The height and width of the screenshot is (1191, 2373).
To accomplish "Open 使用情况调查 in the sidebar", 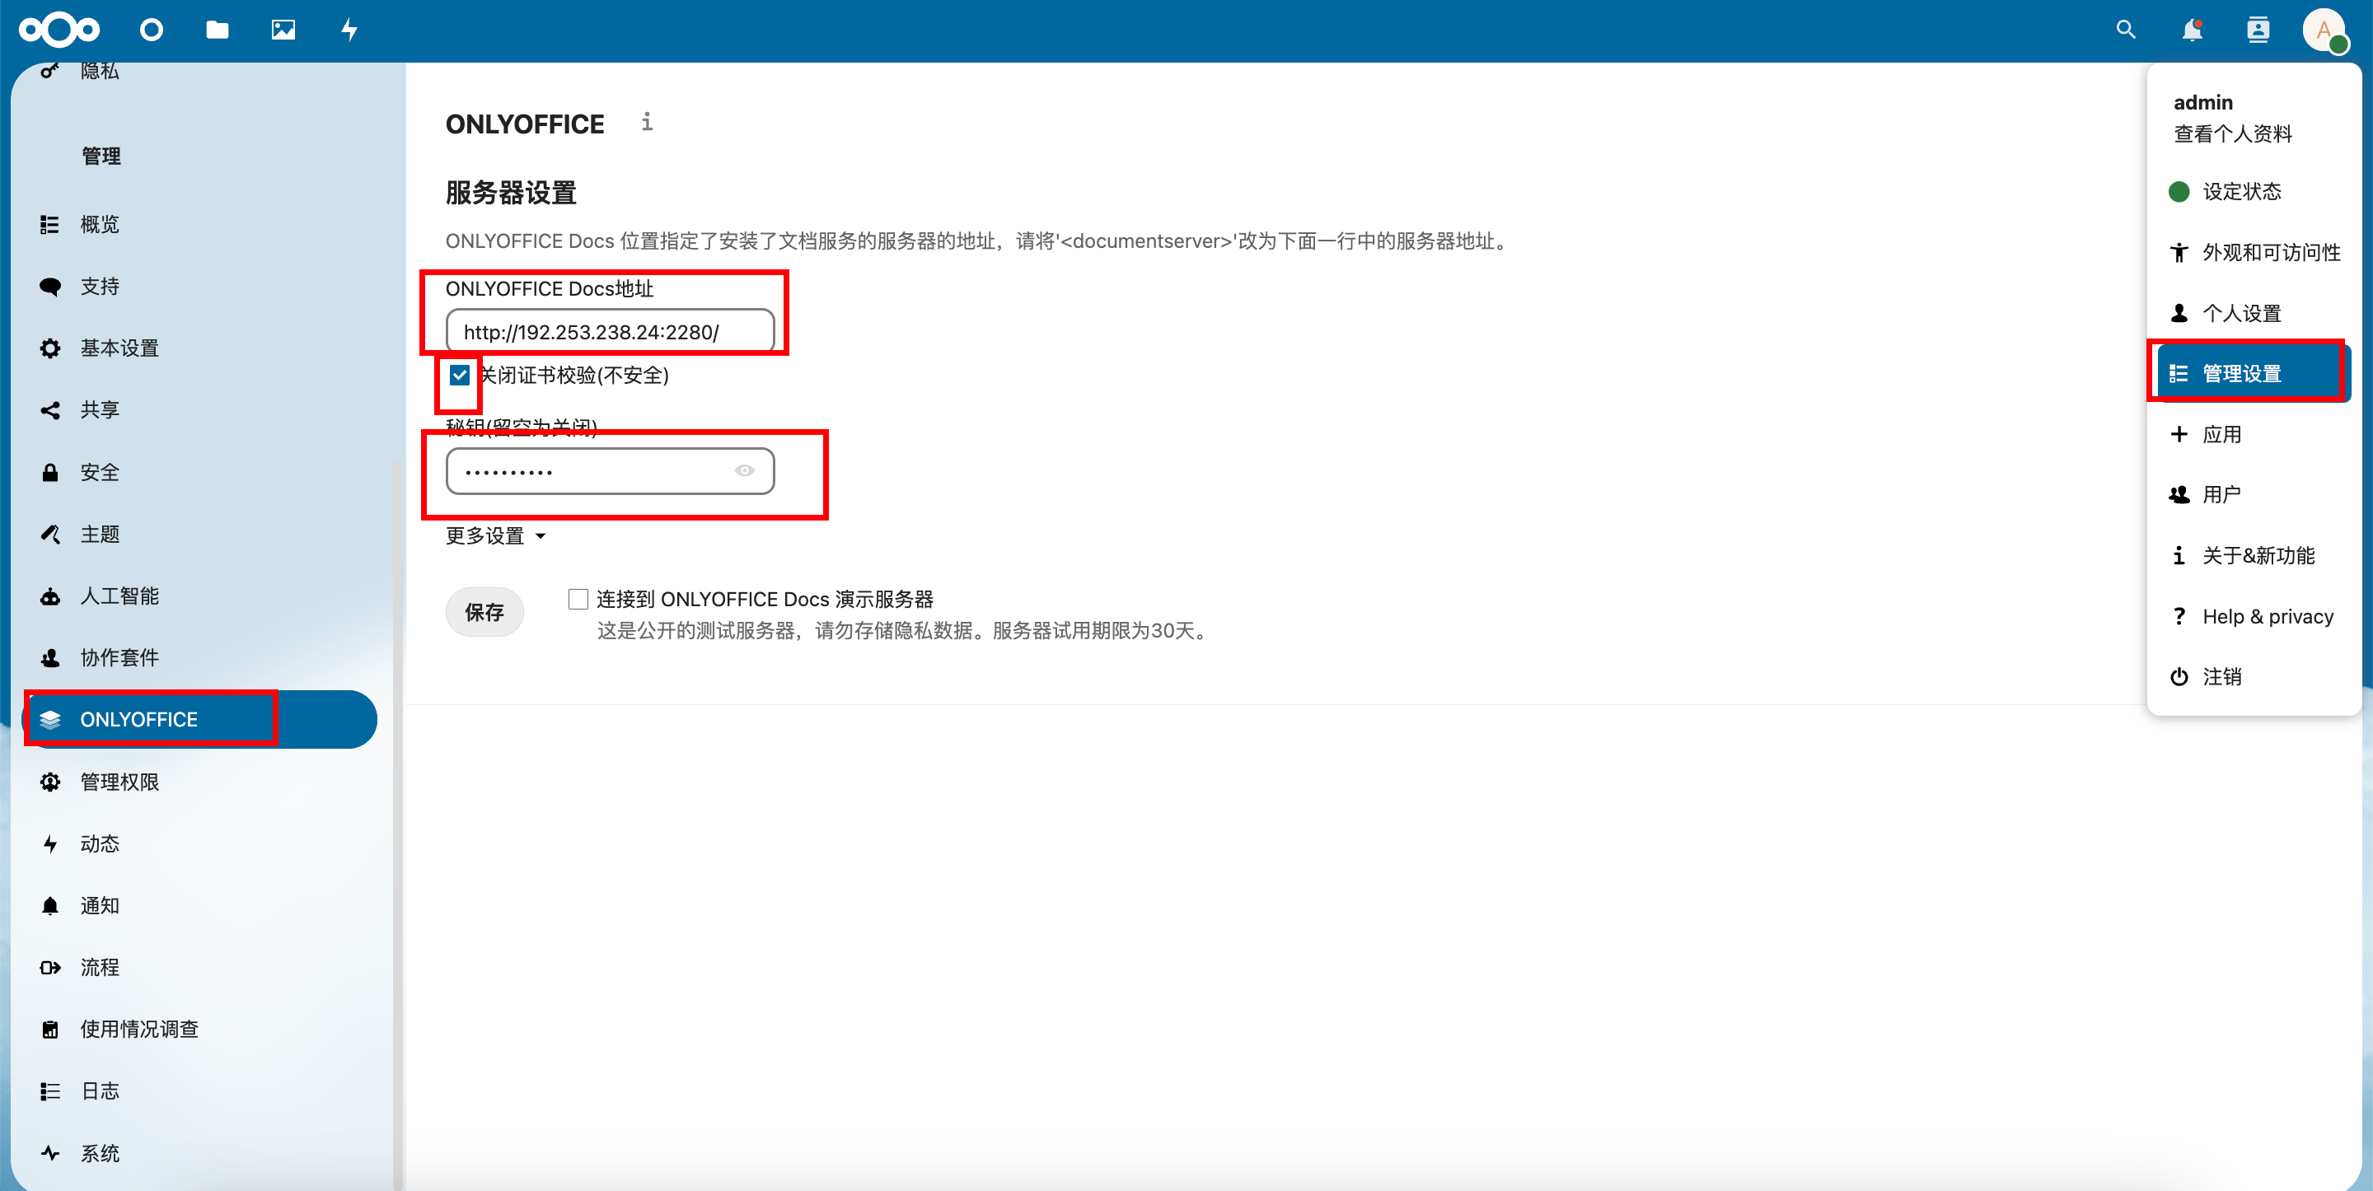I will (199, 1029).
